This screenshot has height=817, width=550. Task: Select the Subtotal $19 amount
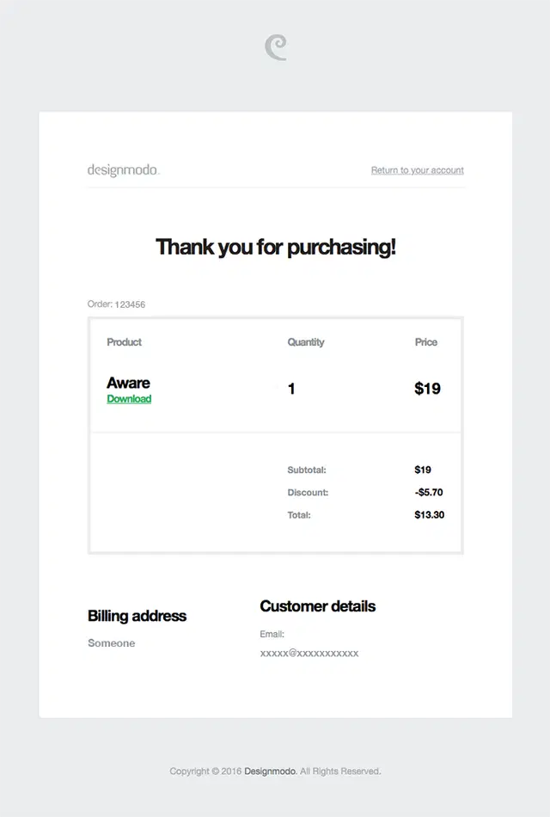(423, 470)
